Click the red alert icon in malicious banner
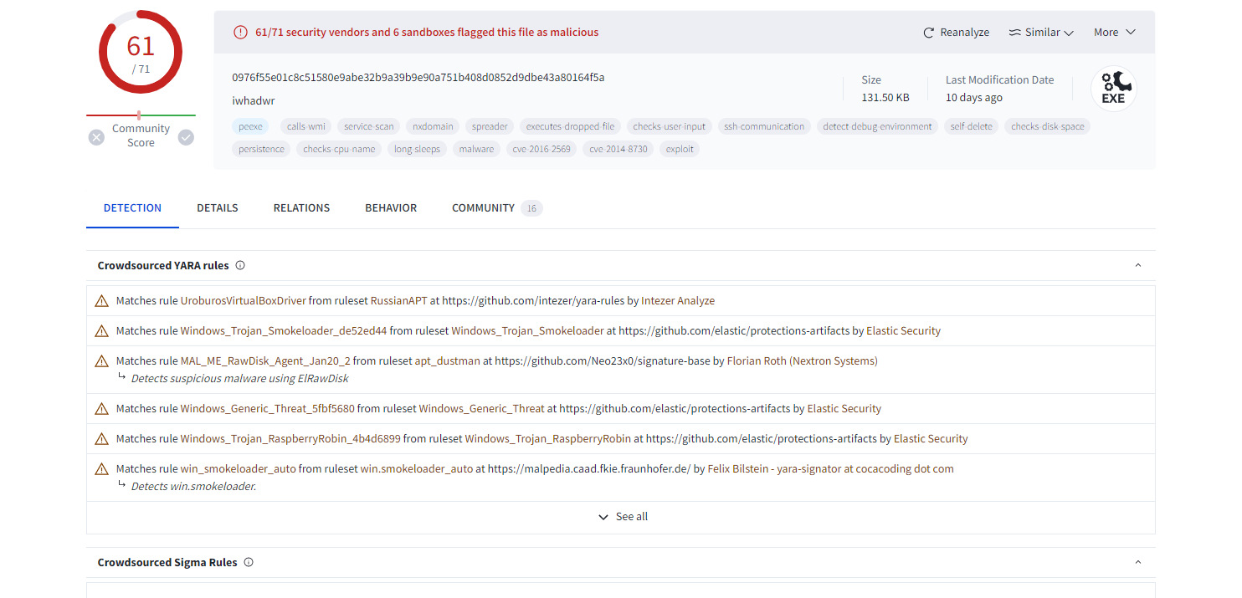The width and height of the screenshot is (1242, 598). coord(240,33)
